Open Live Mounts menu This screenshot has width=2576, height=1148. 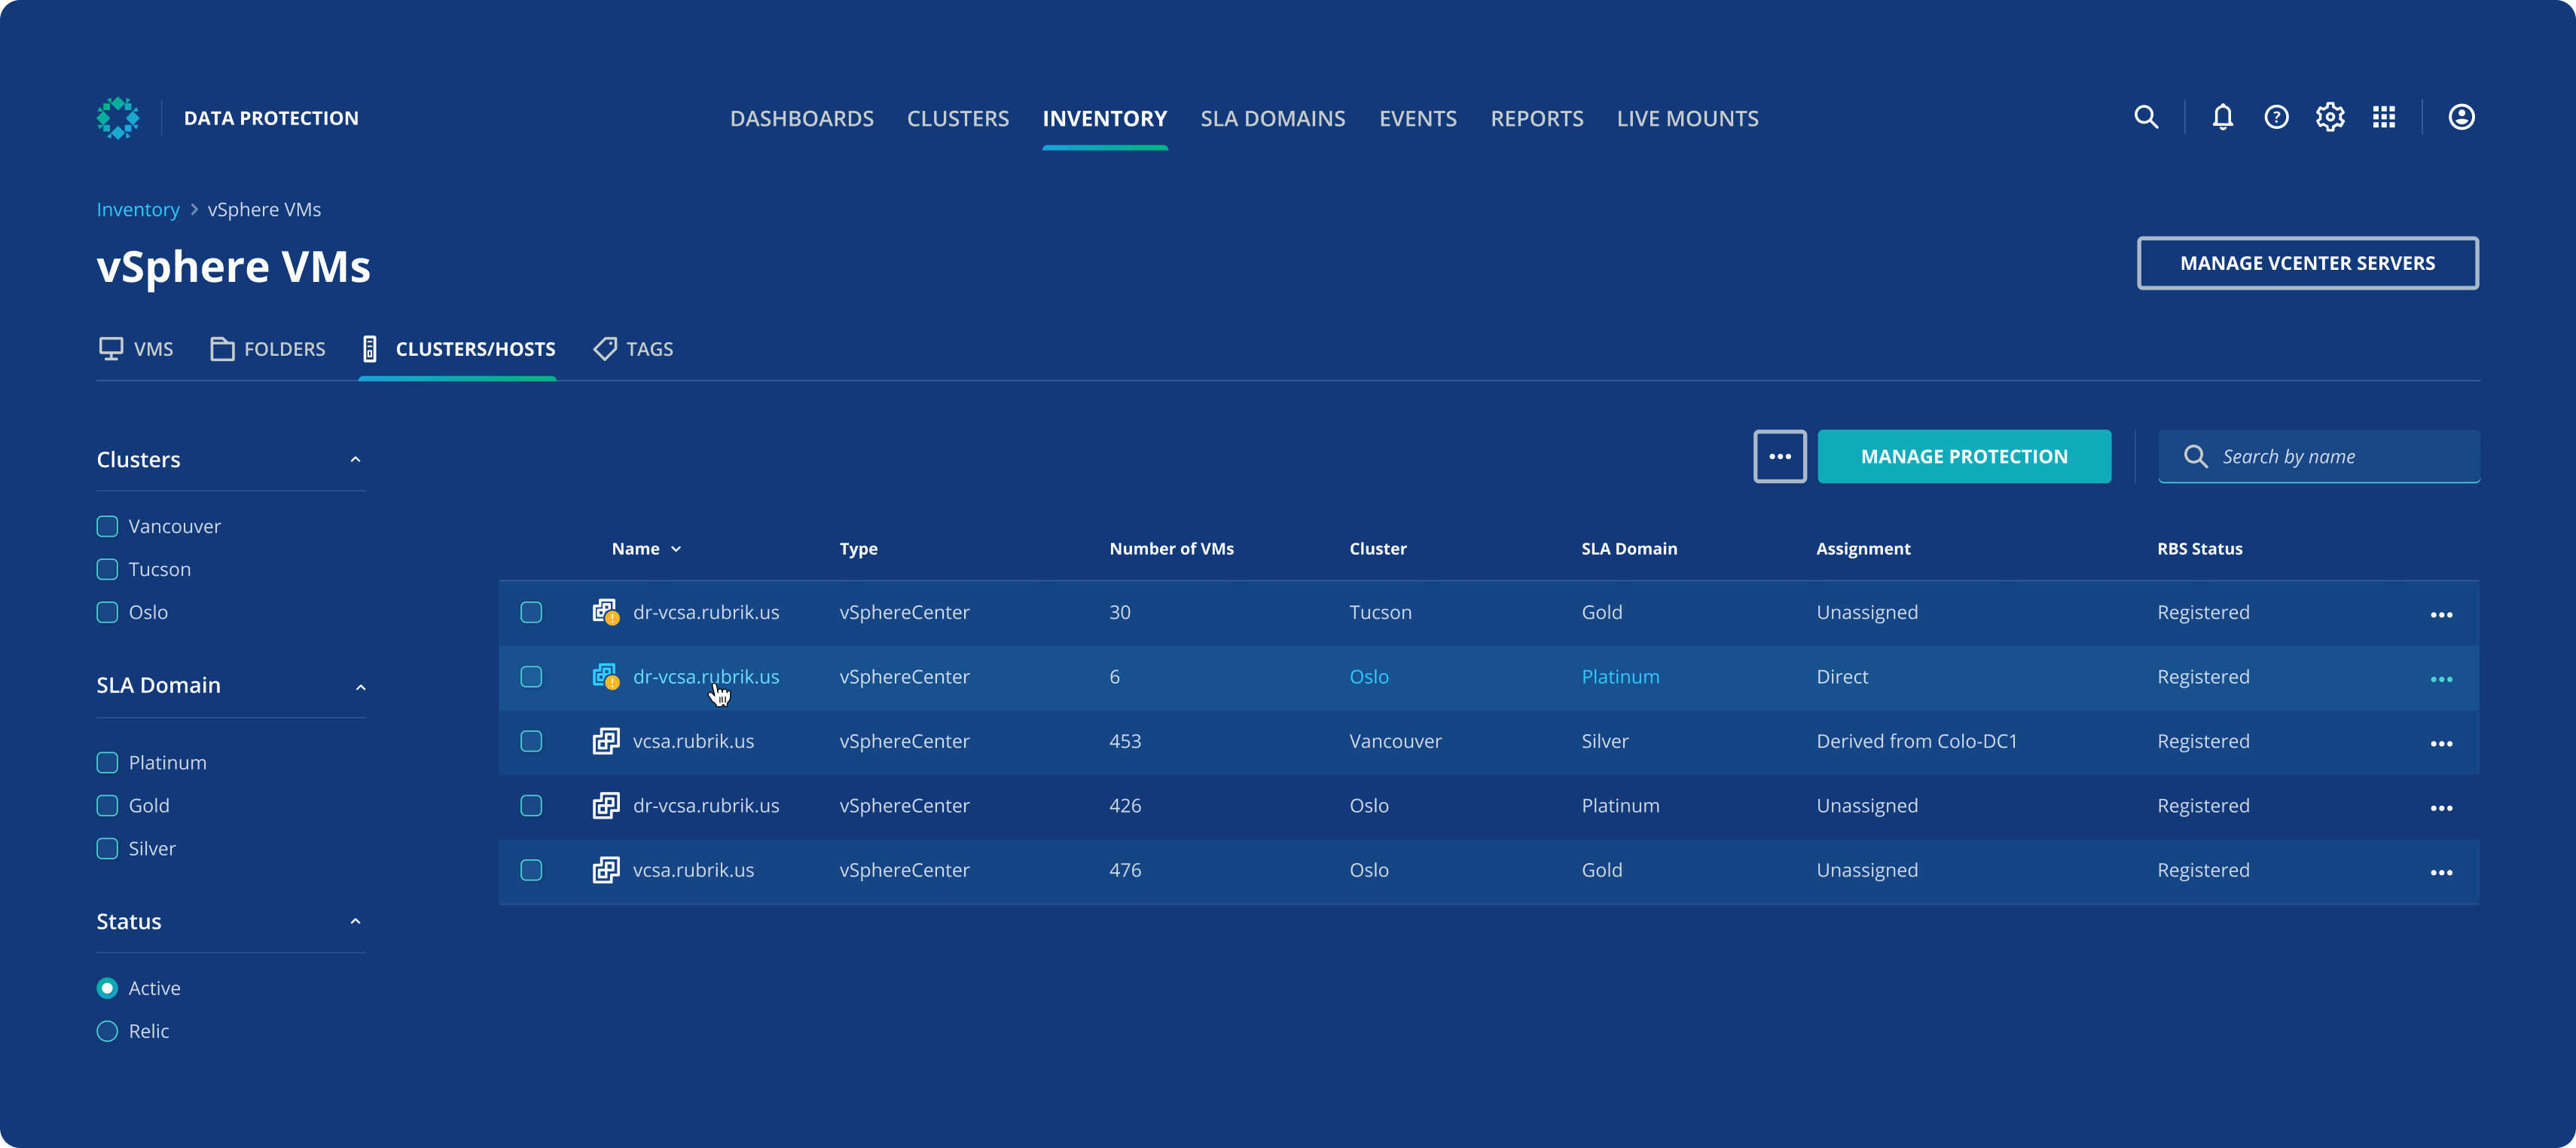(1687, 118)
